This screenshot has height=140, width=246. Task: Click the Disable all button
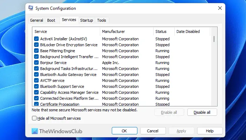coord(202,112)
